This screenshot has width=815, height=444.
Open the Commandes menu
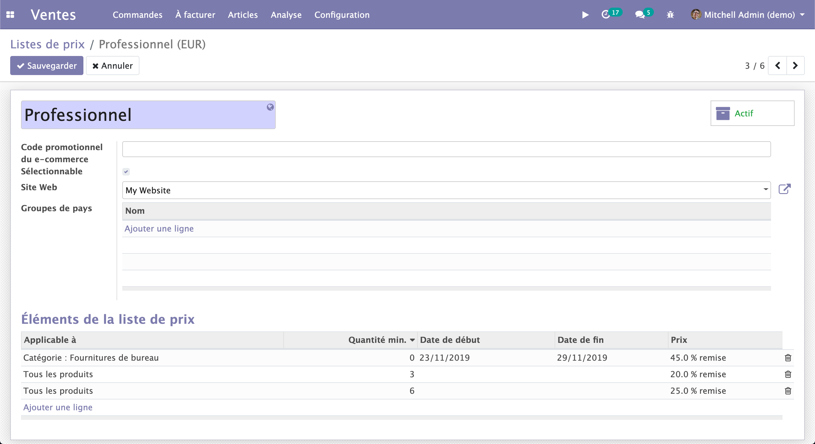pyautogui.click(x=138, y=15)
